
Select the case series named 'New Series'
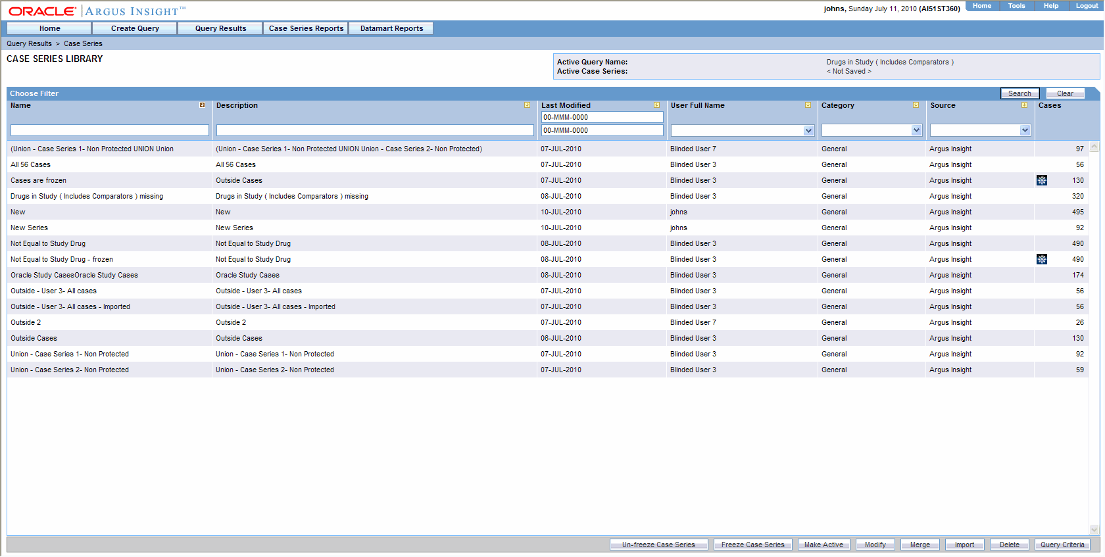click(x=29, y=228)
